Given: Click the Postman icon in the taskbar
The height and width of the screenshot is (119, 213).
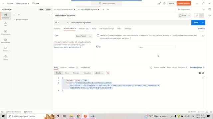Looking at the screenshot, I should click(x=85, y=116).
